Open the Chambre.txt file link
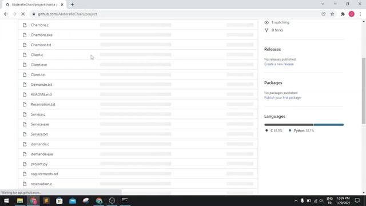Screen dimensions: 366x206 point(41,45)
